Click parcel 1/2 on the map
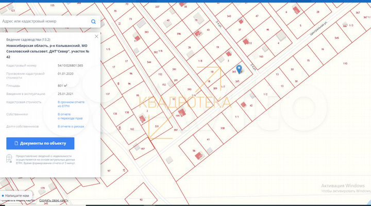Screen dimensions: 371x206 click(265, 95)
